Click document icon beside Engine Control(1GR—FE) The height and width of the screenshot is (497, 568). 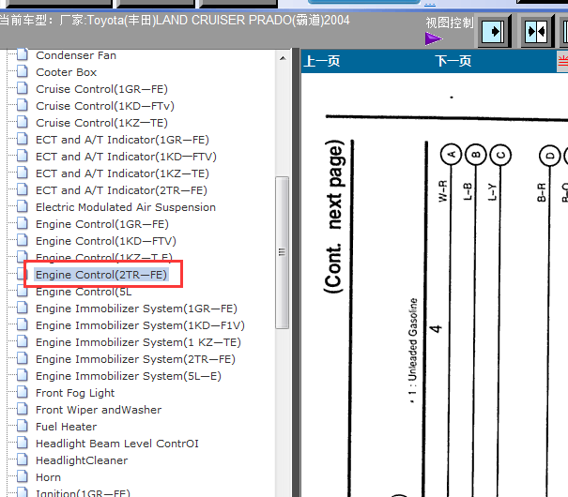tap(23, 223)
